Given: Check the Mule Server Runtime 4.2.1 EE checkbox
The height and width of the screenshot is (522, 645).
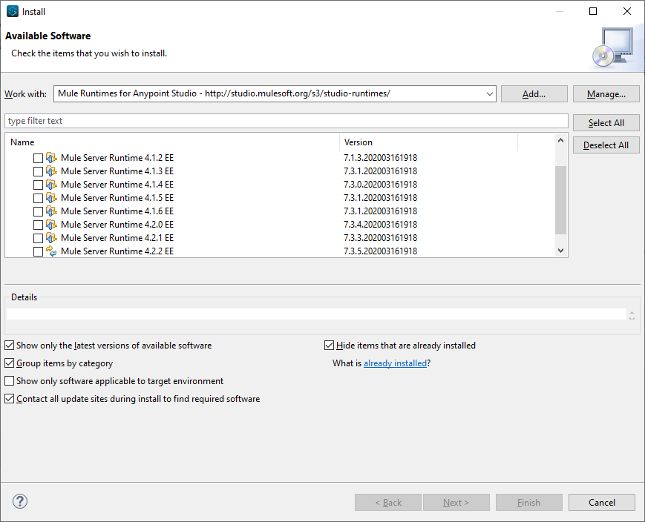Looking at the screenshot, I should [38, 239].
